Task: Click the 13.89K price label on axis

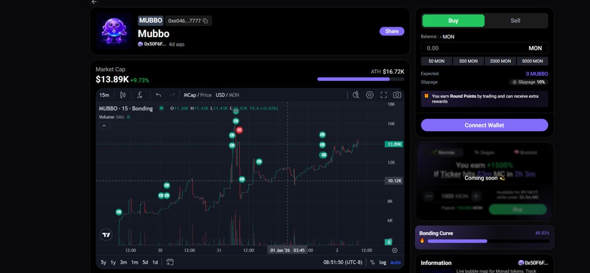Action: pyautogui.click(x=394, y=144)
